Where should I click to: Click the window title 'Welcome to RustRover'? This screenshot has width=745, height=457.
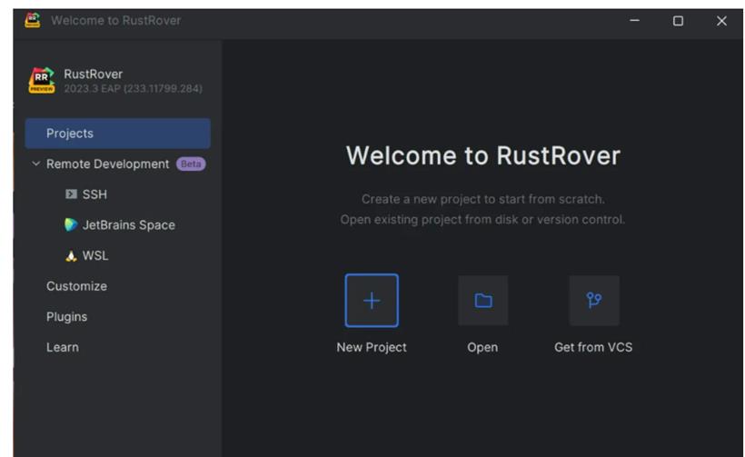point(116,20)
